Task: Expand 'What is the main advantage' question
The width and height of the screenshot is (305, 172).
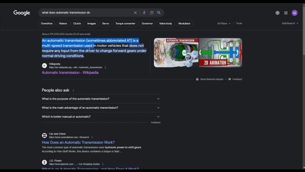Action: [x=101, y=108]
